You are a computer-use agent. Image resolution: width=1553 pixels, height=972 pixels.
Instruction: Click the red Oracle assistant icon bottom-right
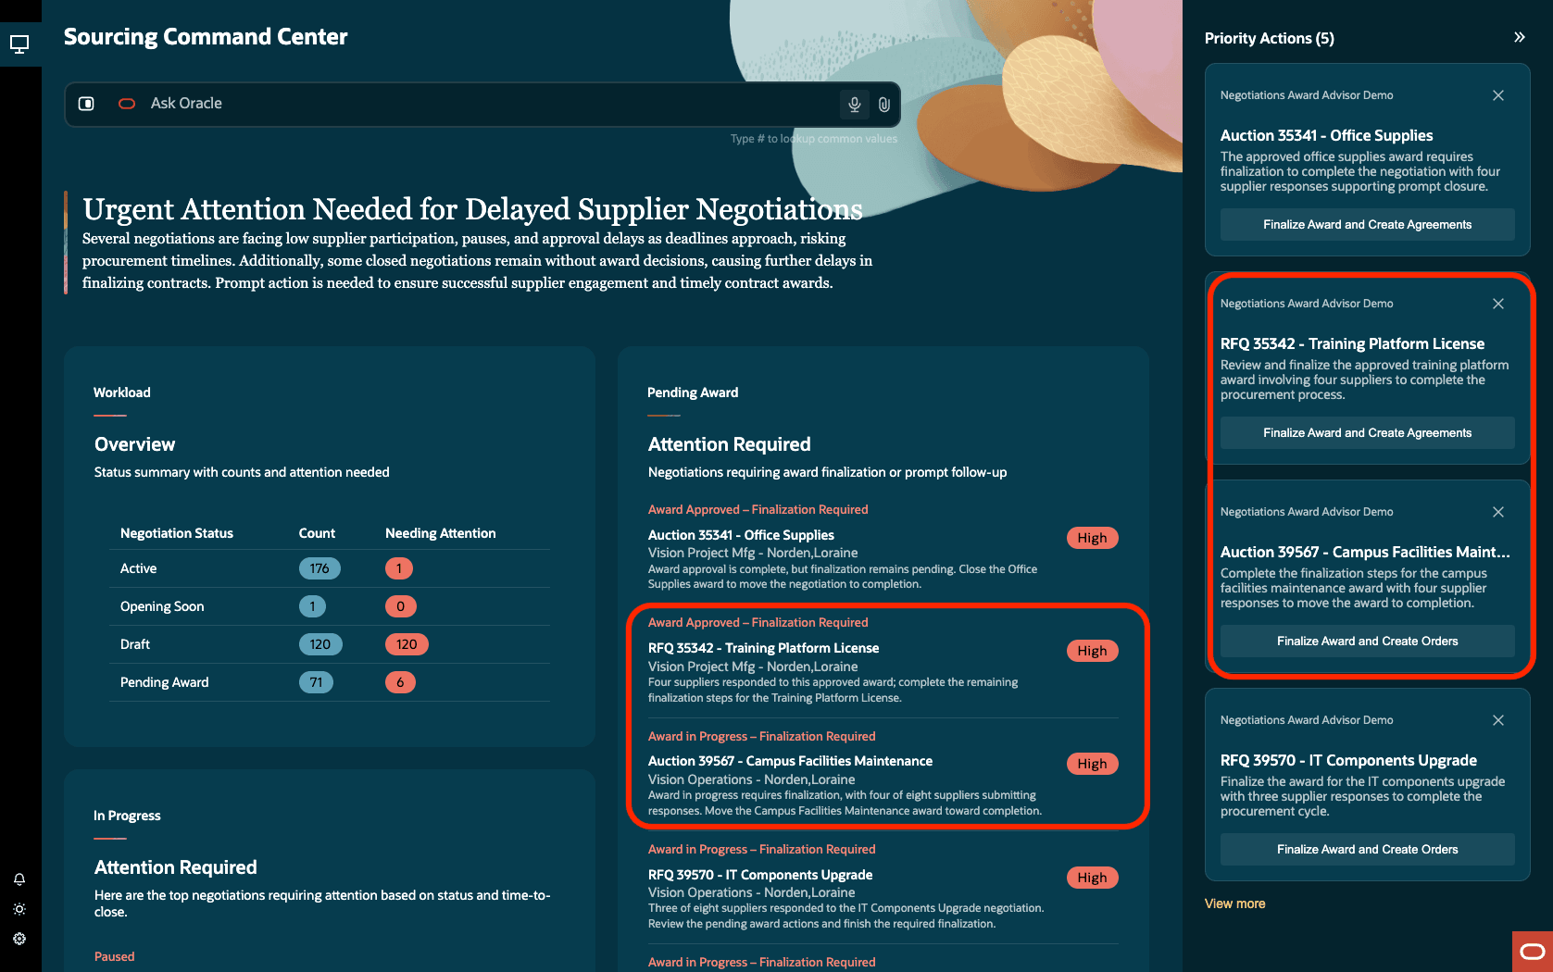tap(1533, 952)
